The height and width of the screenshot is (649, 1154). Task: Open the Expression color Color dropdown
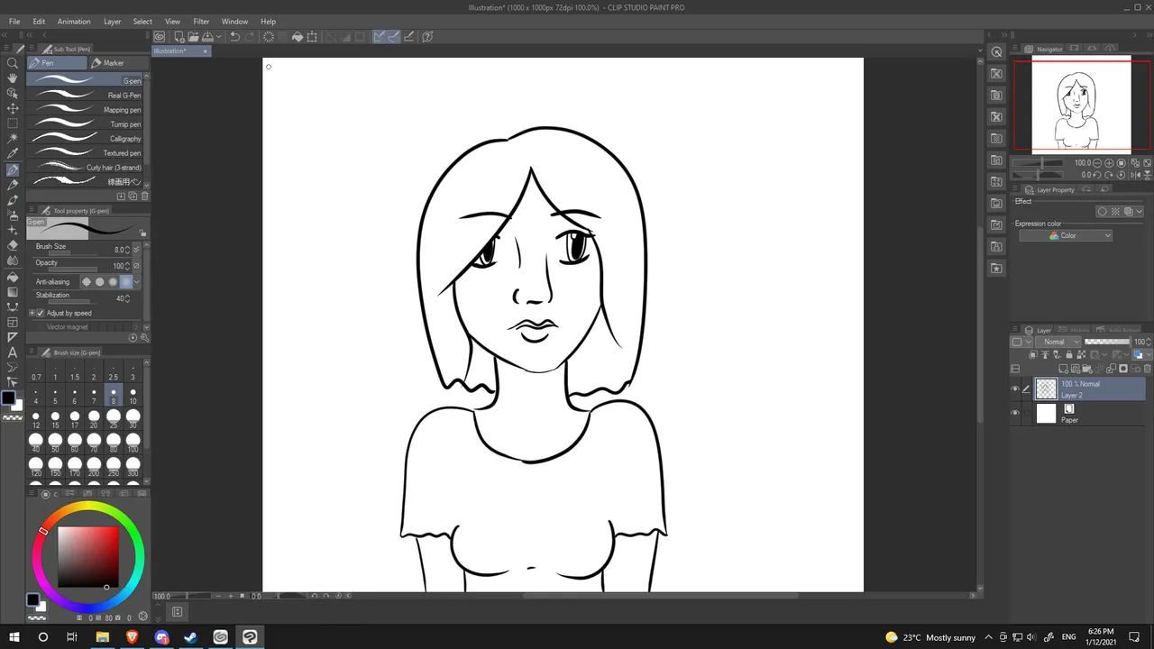[1067, 235]
